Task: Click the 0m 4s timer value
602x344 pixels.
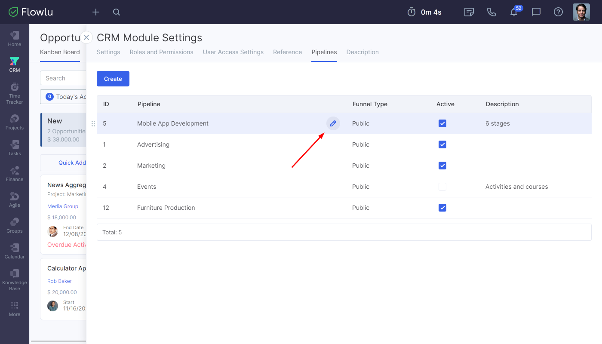Action: (x=431, y=12)
